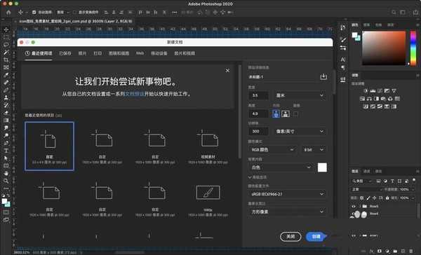Image resolution: width=421 pixels, height=255 pixels.
Task: Select the highlighted 3.5 x 4.0 cm preset
Action: (49, 146)
